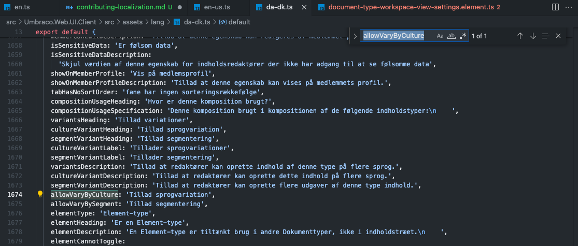Image resolution: width=578 pixels, height=246 pixels.
Task: Toggle Match Whole Word option
Action: pyautogui.click(x=452, y=36)
